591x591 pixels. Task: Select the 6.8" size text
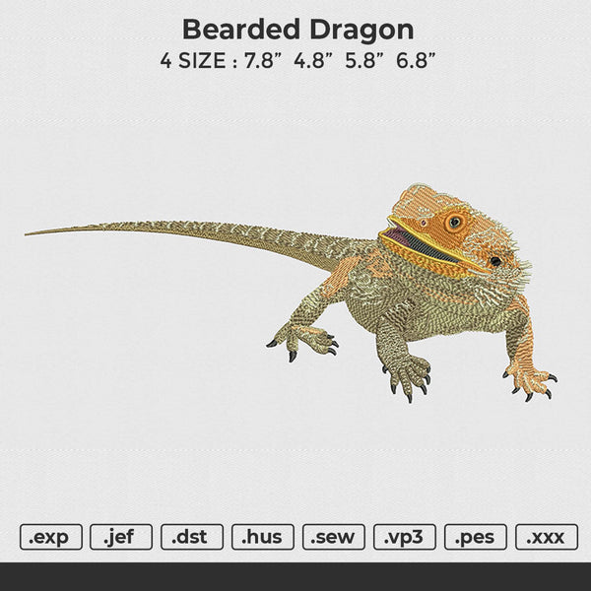click(x=416, y=60)
